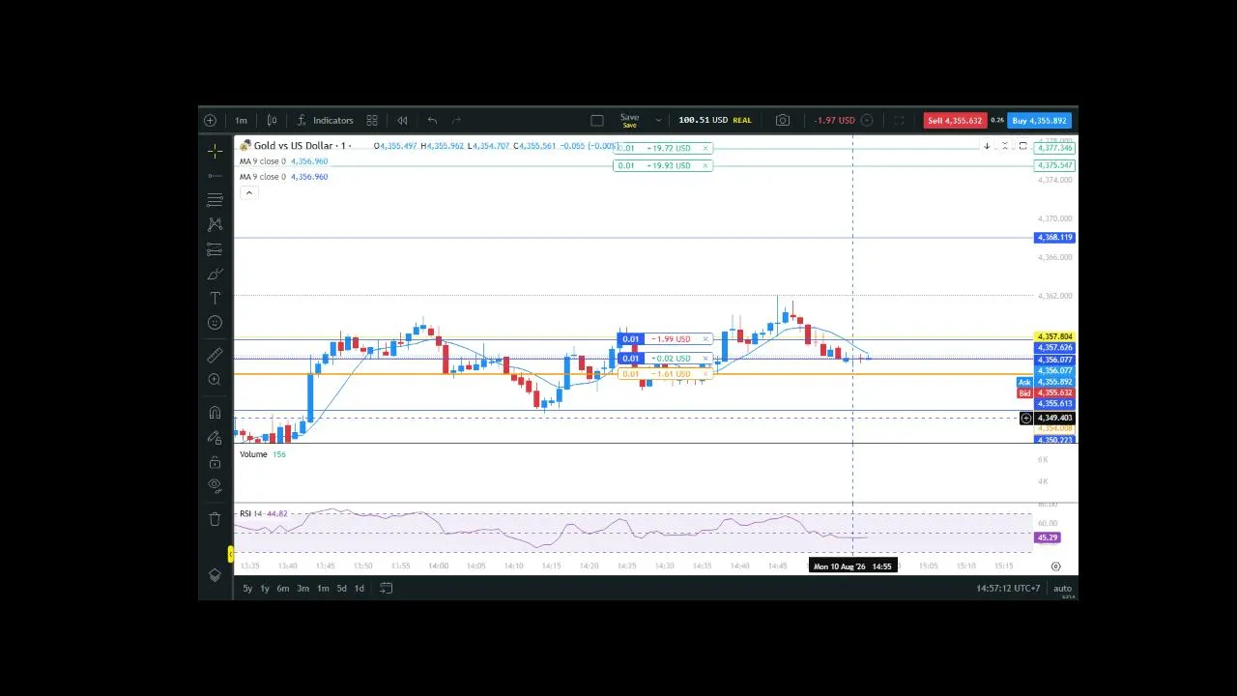Image resolution: width=1237 pixels, height=696 pixels.
Task: Select the 1m date range at bottom
Action: [323, 589]
